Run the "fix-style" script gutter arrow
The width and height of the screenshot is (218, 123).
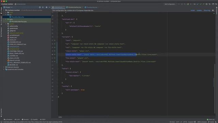click(55, 58)
